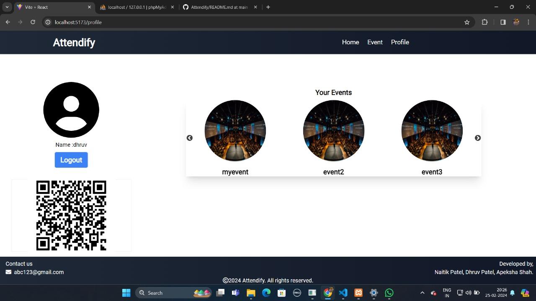The height and width of the screenshot is (301, 536).
Task: Click the previous arrow in events carousel
Action: (190, 138)
